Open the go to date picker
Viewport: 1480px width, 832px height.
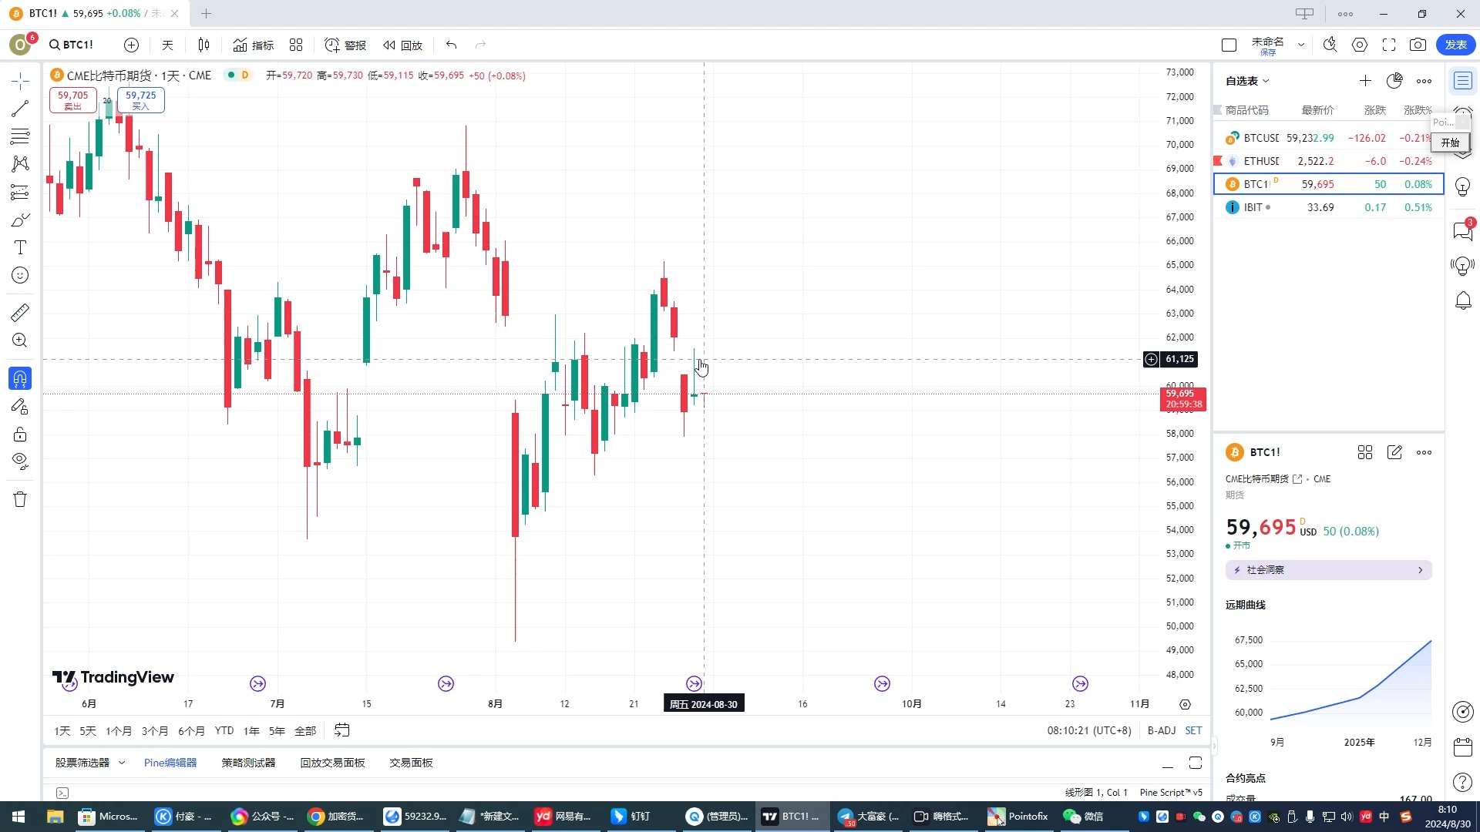point(342,730)
